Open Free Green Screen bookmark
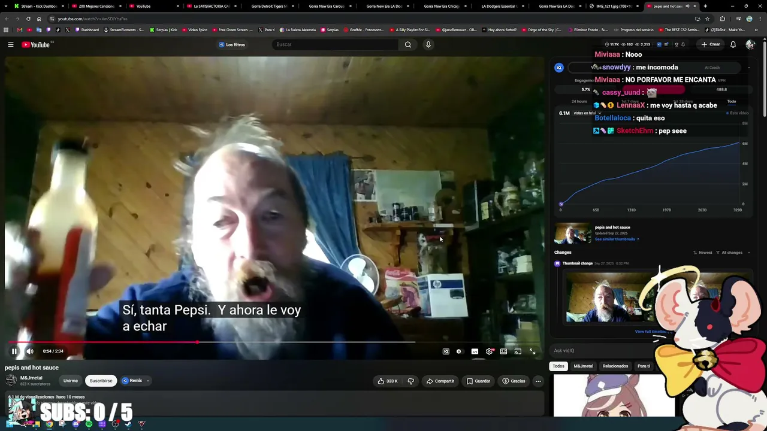 click(x=234, y=30)
